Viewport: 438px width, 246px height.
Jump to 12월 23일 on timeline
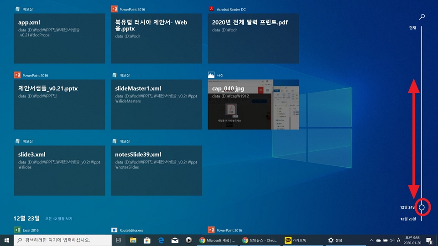pos(408,219)
